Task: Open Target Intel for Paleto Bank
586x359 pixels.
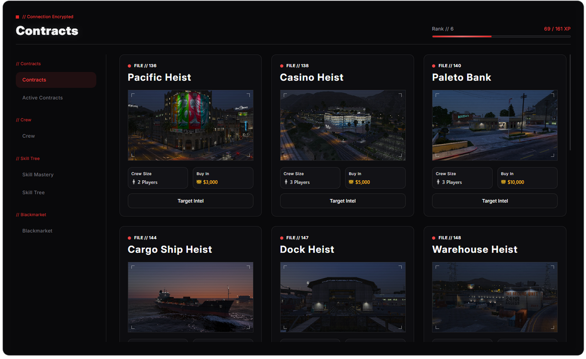Action: click(495, 201)
